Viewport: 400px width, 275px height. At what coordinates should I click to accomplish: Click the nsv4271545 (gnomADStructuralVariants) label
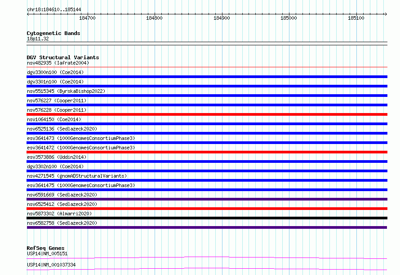coord(77,176)
